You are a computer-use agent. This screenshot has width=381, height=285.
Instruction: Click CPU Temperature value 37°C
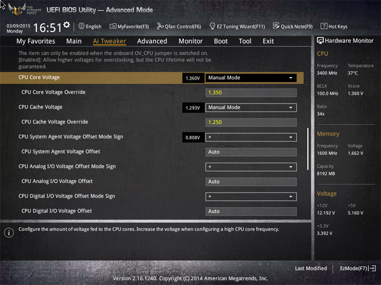point(352,73)
